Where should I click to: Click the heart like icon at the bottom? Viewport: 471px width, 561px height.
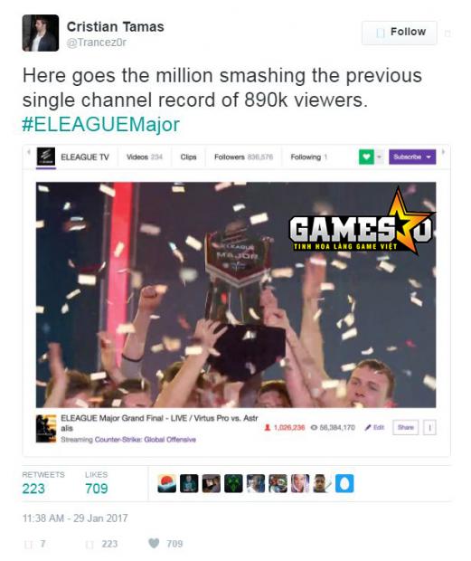point(154,543)
